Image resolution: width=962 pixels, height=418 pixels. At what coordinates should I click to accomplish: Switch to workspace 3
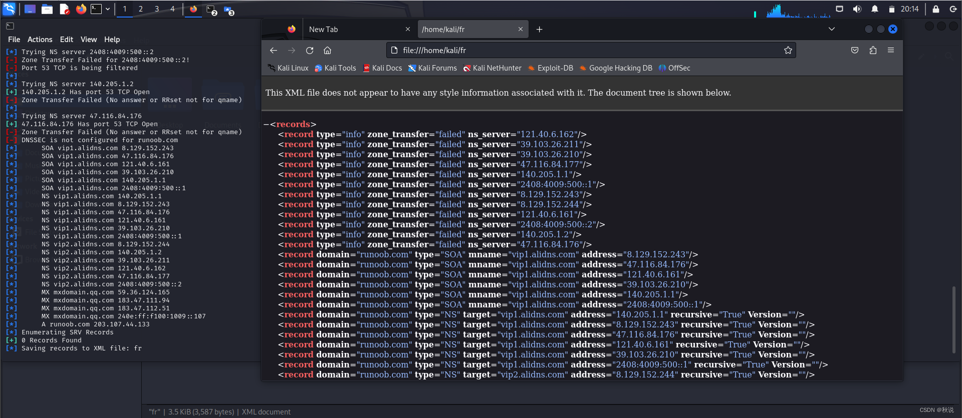point(157,9)
